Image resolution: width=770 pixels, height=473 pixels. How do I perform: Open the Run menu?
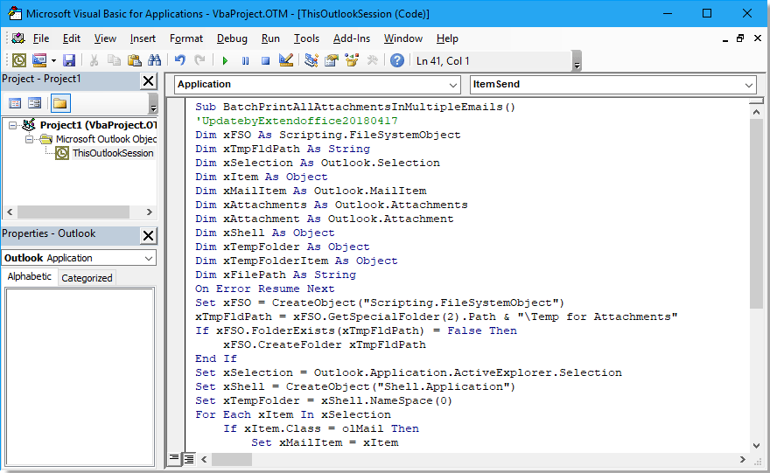point(270,38)
